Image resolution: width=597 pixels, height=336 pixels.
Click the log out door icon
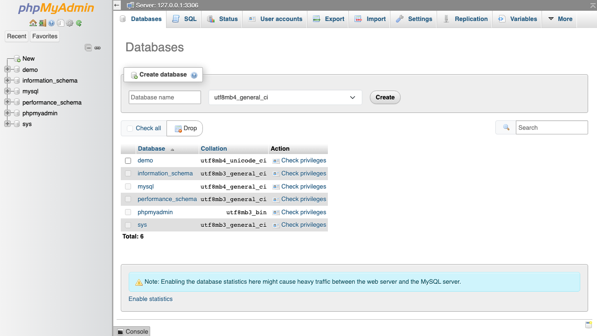[x=42, y=23]
